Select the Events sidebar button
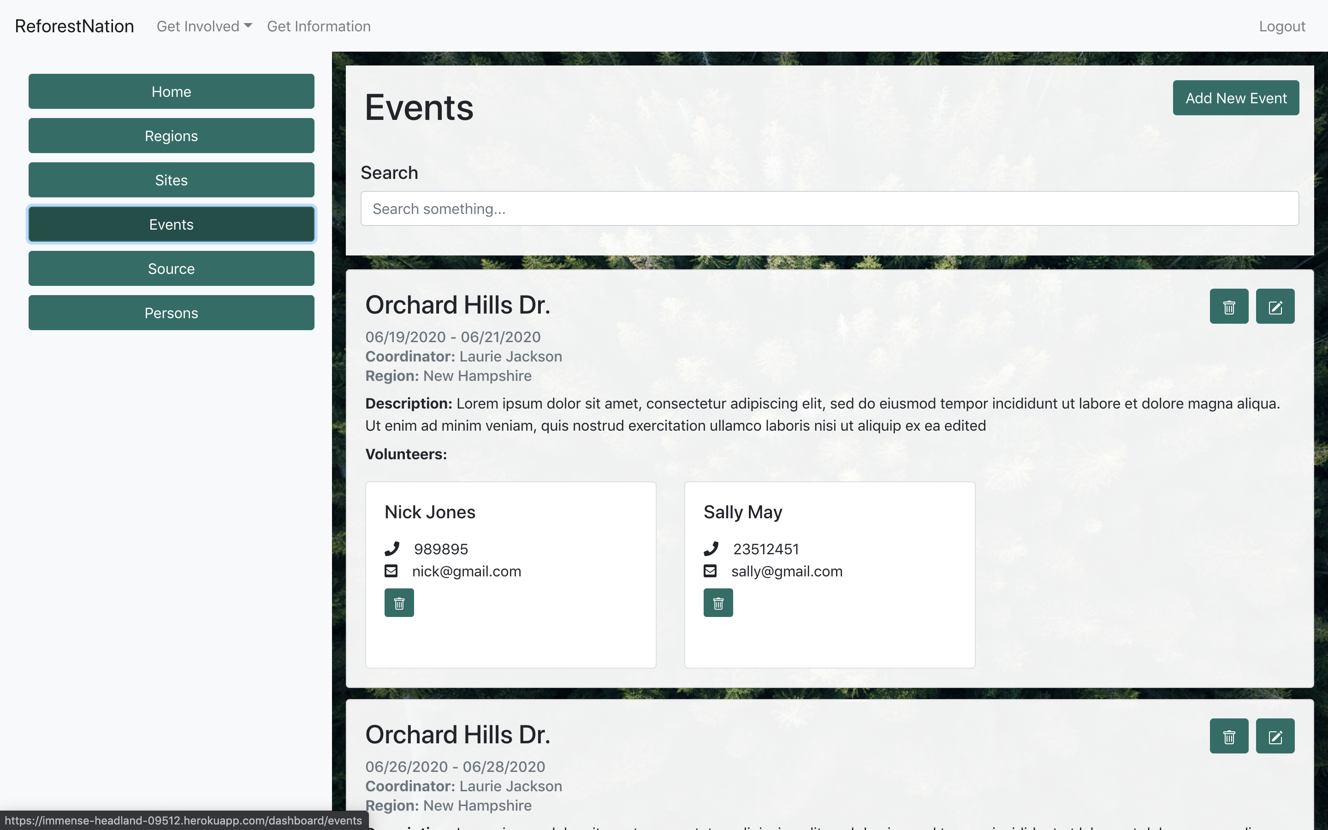The width and height of the screenshot is (1328, 830). 171,224
